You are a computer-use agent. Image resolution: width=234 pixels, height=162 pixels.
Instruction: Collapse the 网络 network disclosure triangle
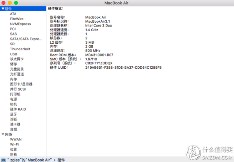pos(3,134)
